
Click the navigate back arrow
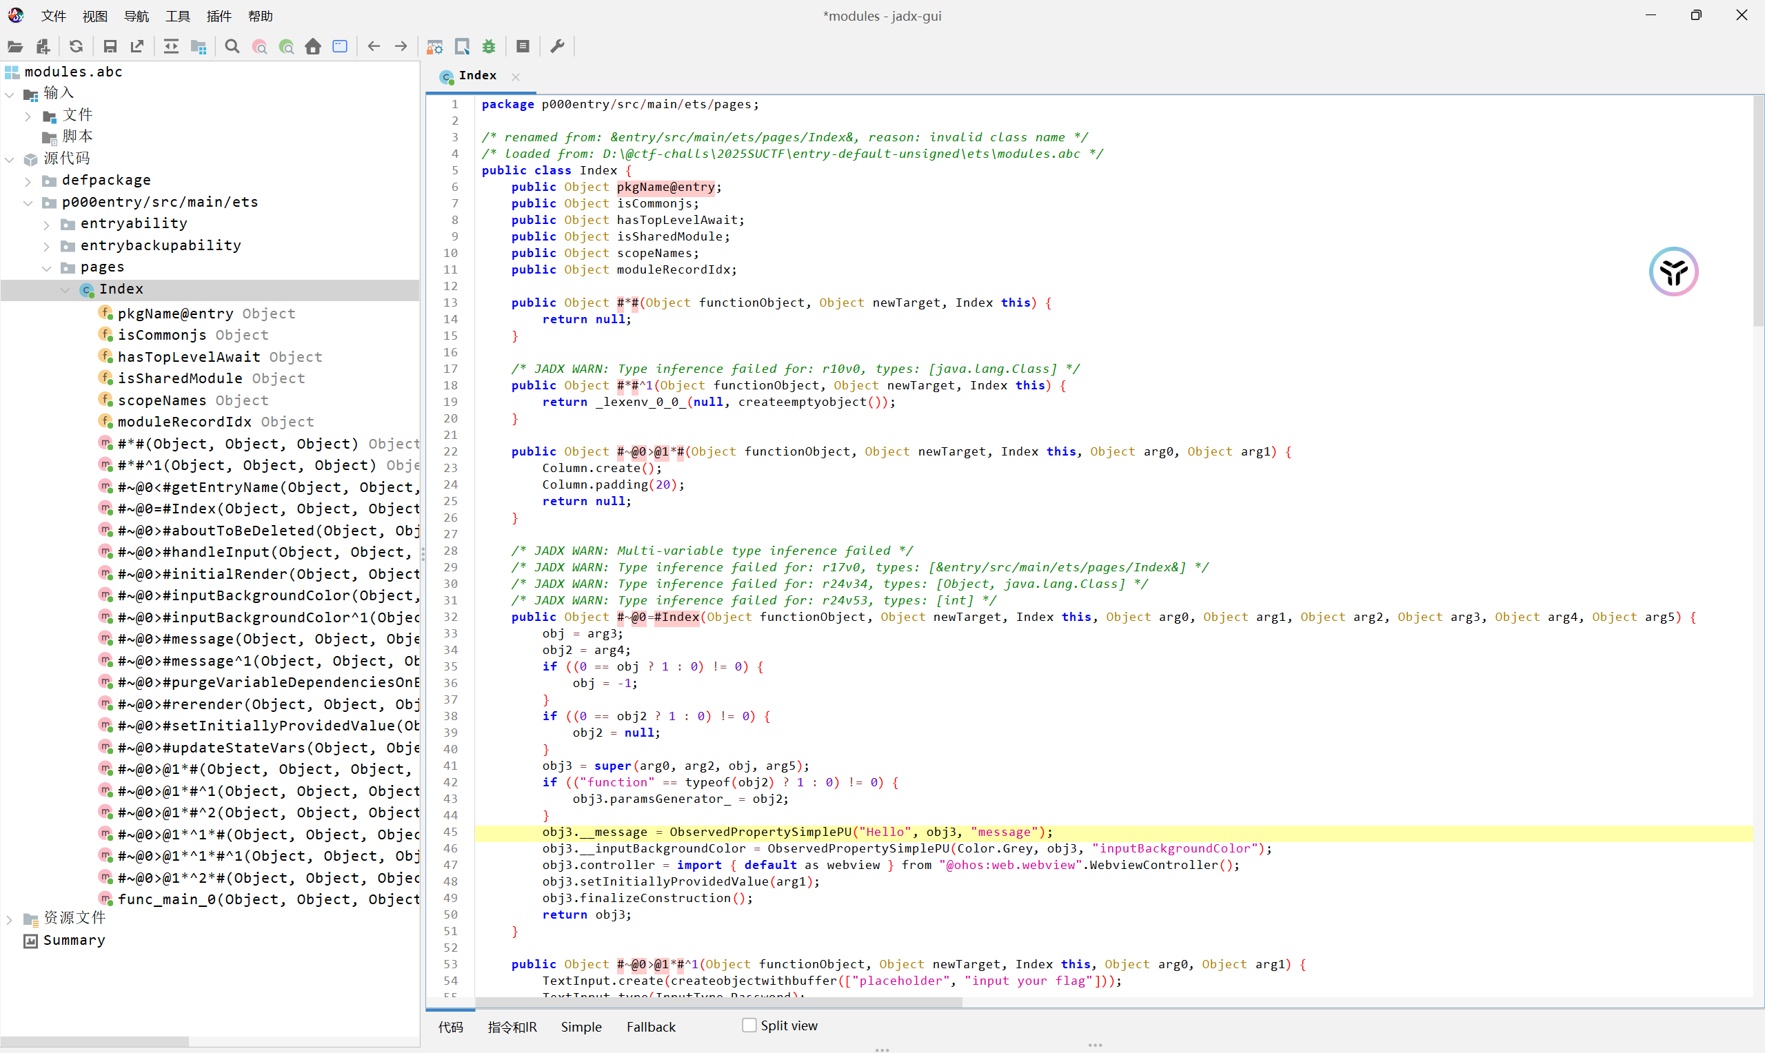374,47
